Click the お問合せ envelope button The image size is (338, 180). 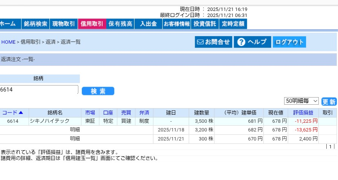pyautogui.click(x=213, y=42)
